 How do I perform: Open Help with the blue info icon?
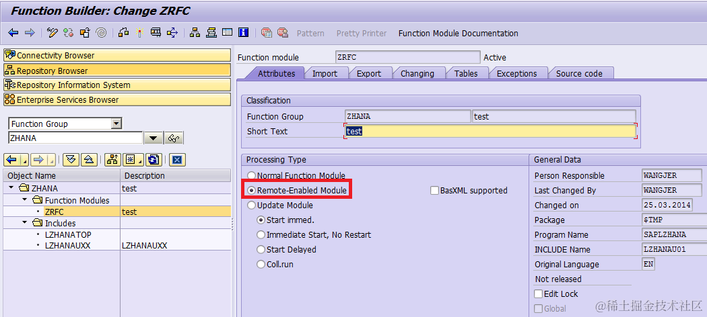tap(244, 33)
